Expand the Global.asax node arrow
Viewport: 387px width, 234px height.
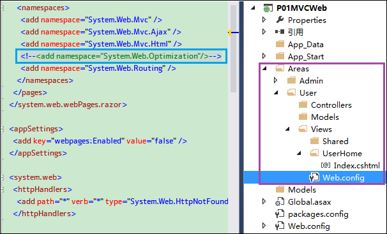pyautogui.click(x=264, y=201)
